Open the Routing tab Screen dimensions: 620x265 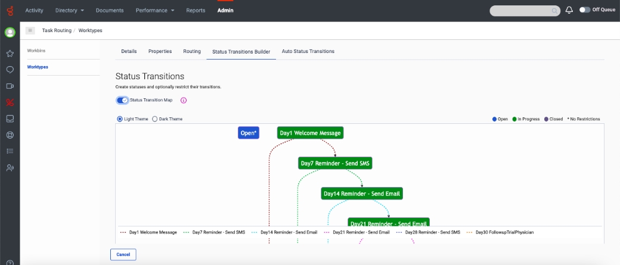[x=192, y=51]
